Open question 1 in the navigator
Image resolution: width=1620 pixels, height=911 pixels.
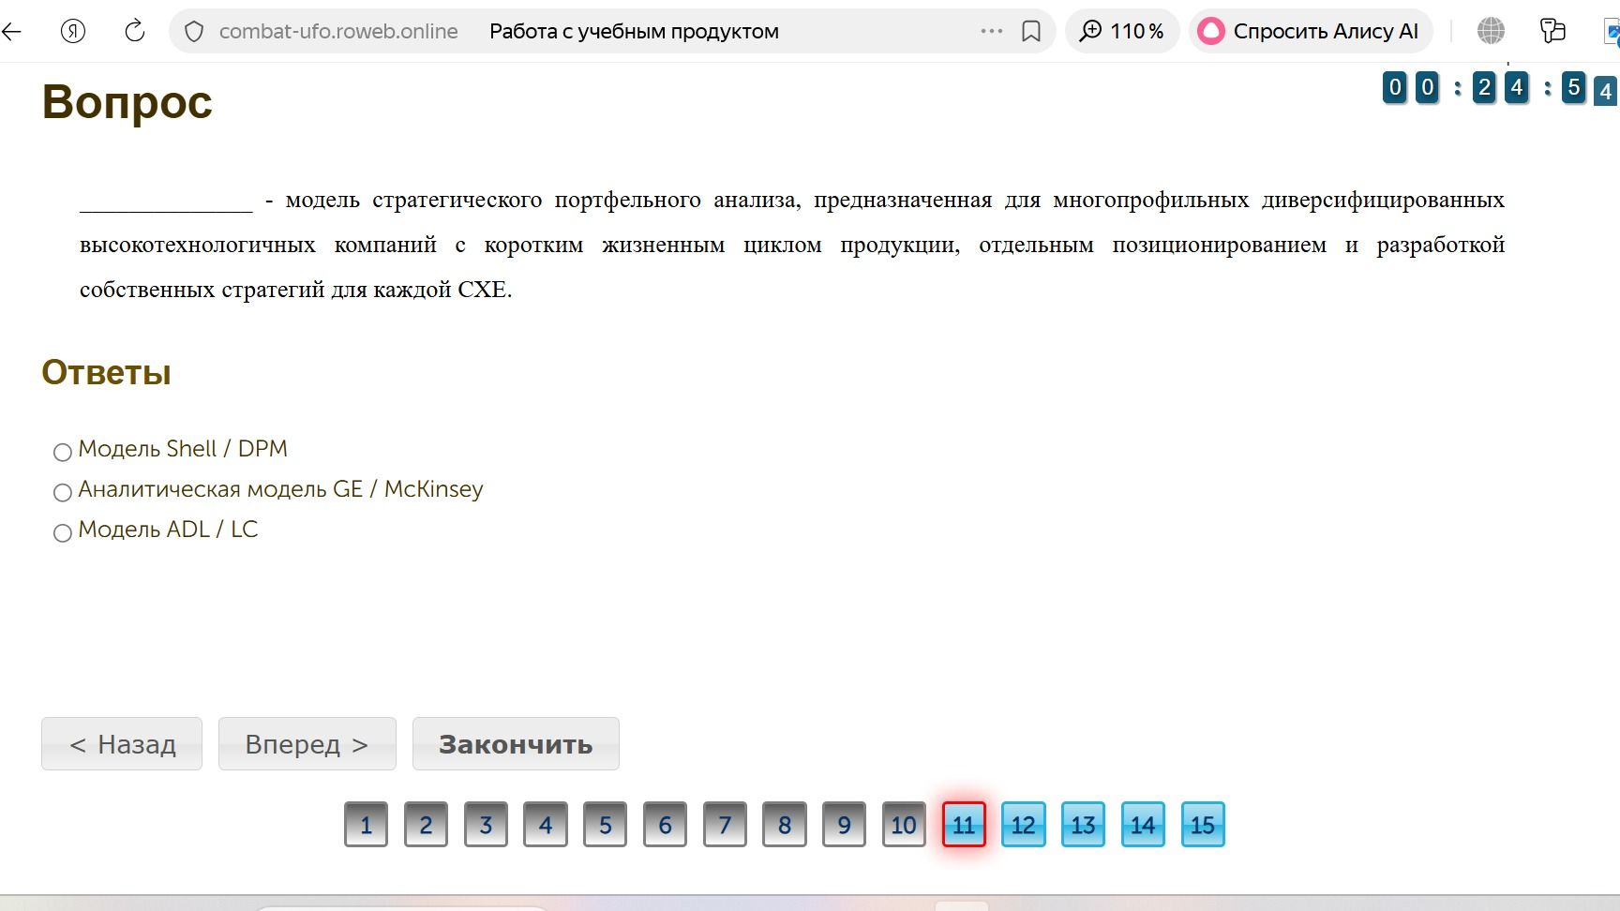point(366,825)
